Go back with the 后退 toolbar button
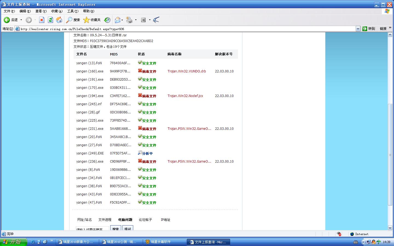The image size is (394, 246). pyautogui.click(x=11, y=20)
